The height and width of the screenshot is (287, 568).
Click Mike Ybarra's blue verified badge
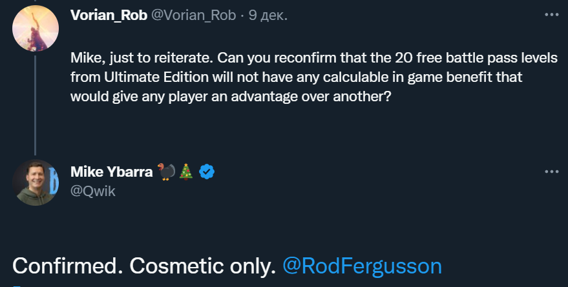click(207, 172)
